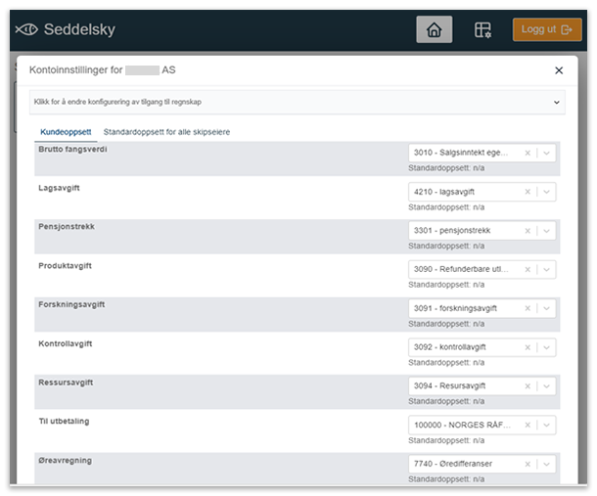Switch to the Kundeoppsett tab

pos(66,131)
